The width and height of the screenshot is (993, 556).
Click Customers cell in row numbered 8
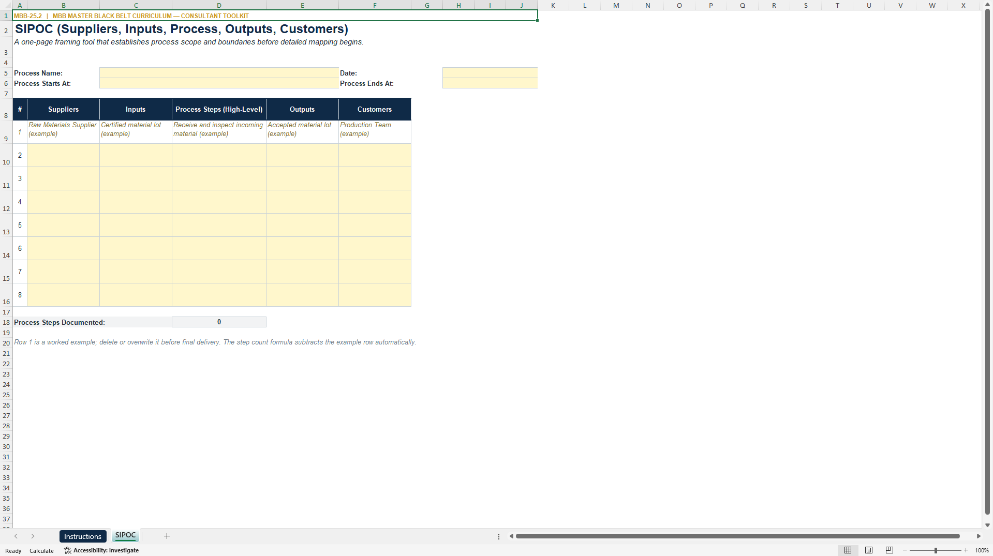(x=375, y=295)
